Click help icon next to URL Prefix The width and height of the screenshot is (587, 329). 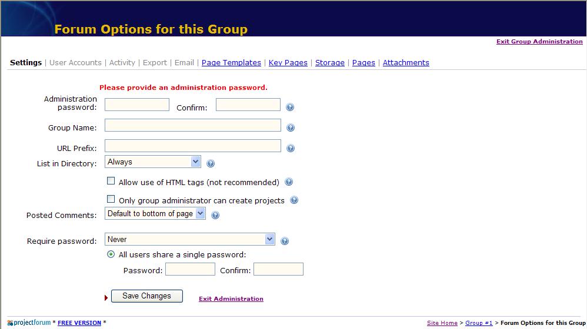(291, 149)
